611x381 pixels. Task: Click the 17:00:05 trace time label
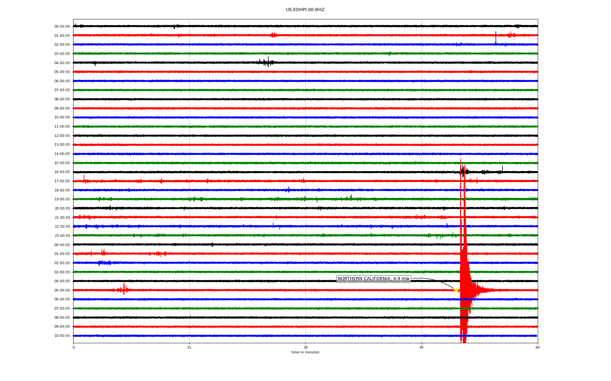[x=62, y=181]
